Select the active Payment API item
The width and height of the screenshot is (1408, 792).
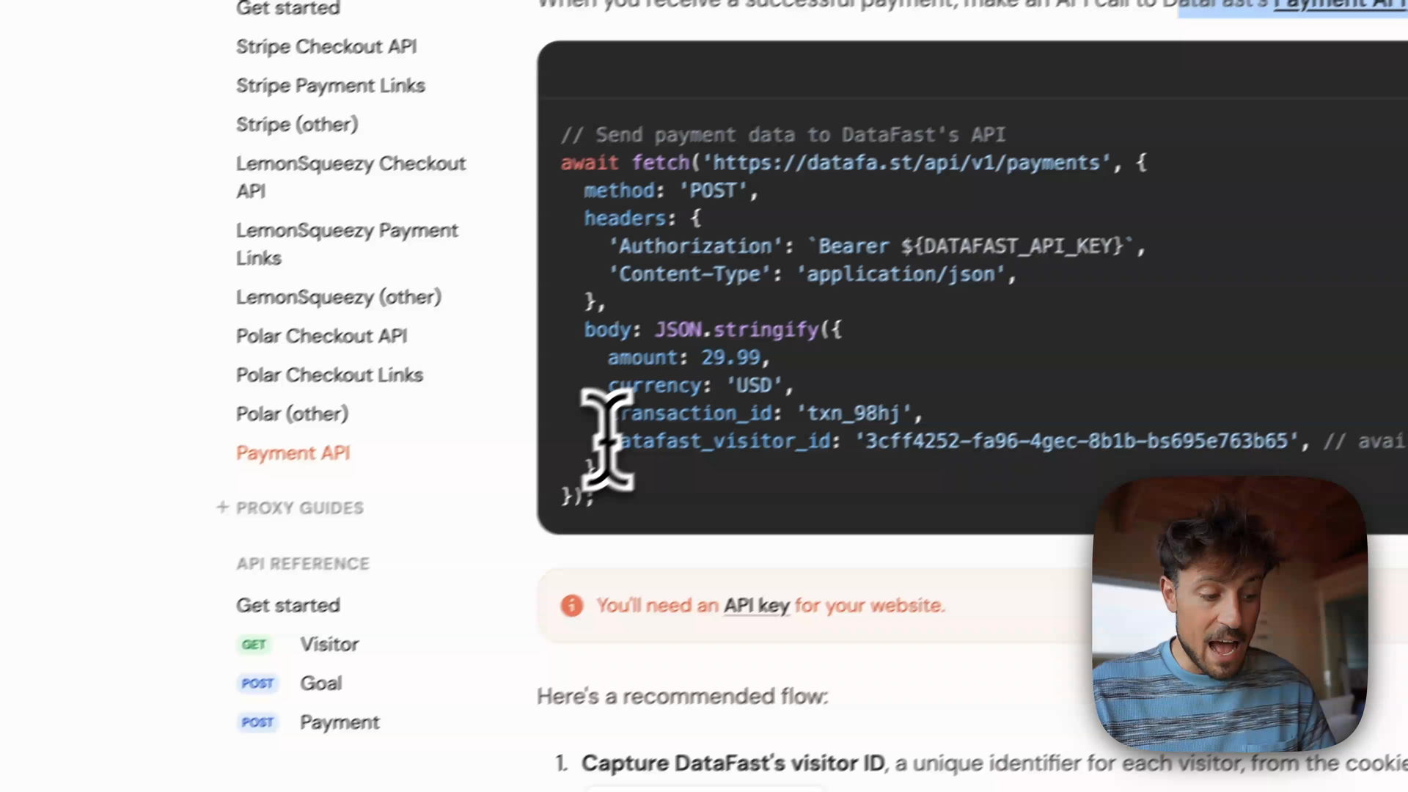(x=293, y=453)
